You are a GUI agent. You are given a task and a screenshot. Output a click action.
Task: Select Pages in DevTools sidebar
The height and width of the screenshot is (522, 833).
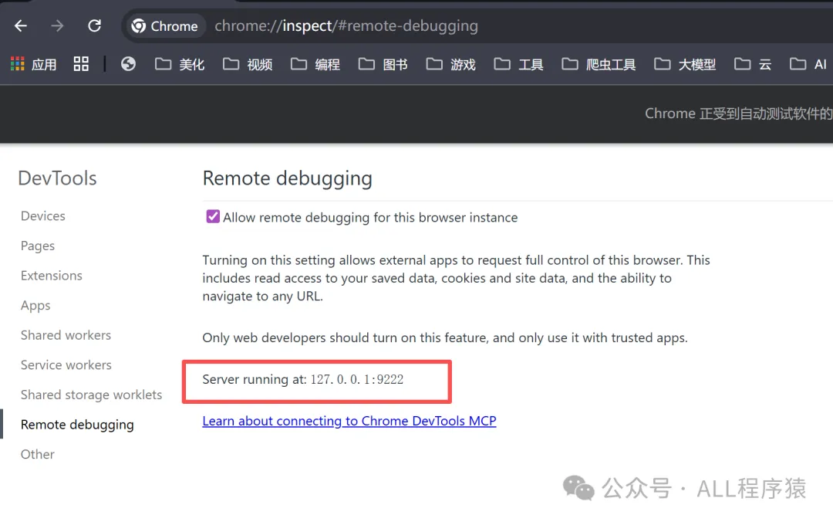pos(38,246)
